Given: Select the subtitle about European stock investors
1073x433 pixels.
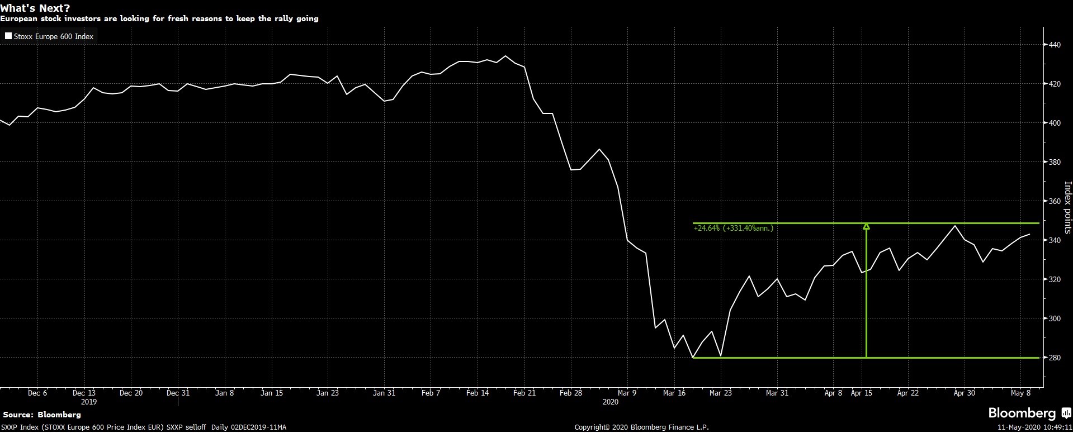Looking at the screenshot, I should [x=159, y=18].
